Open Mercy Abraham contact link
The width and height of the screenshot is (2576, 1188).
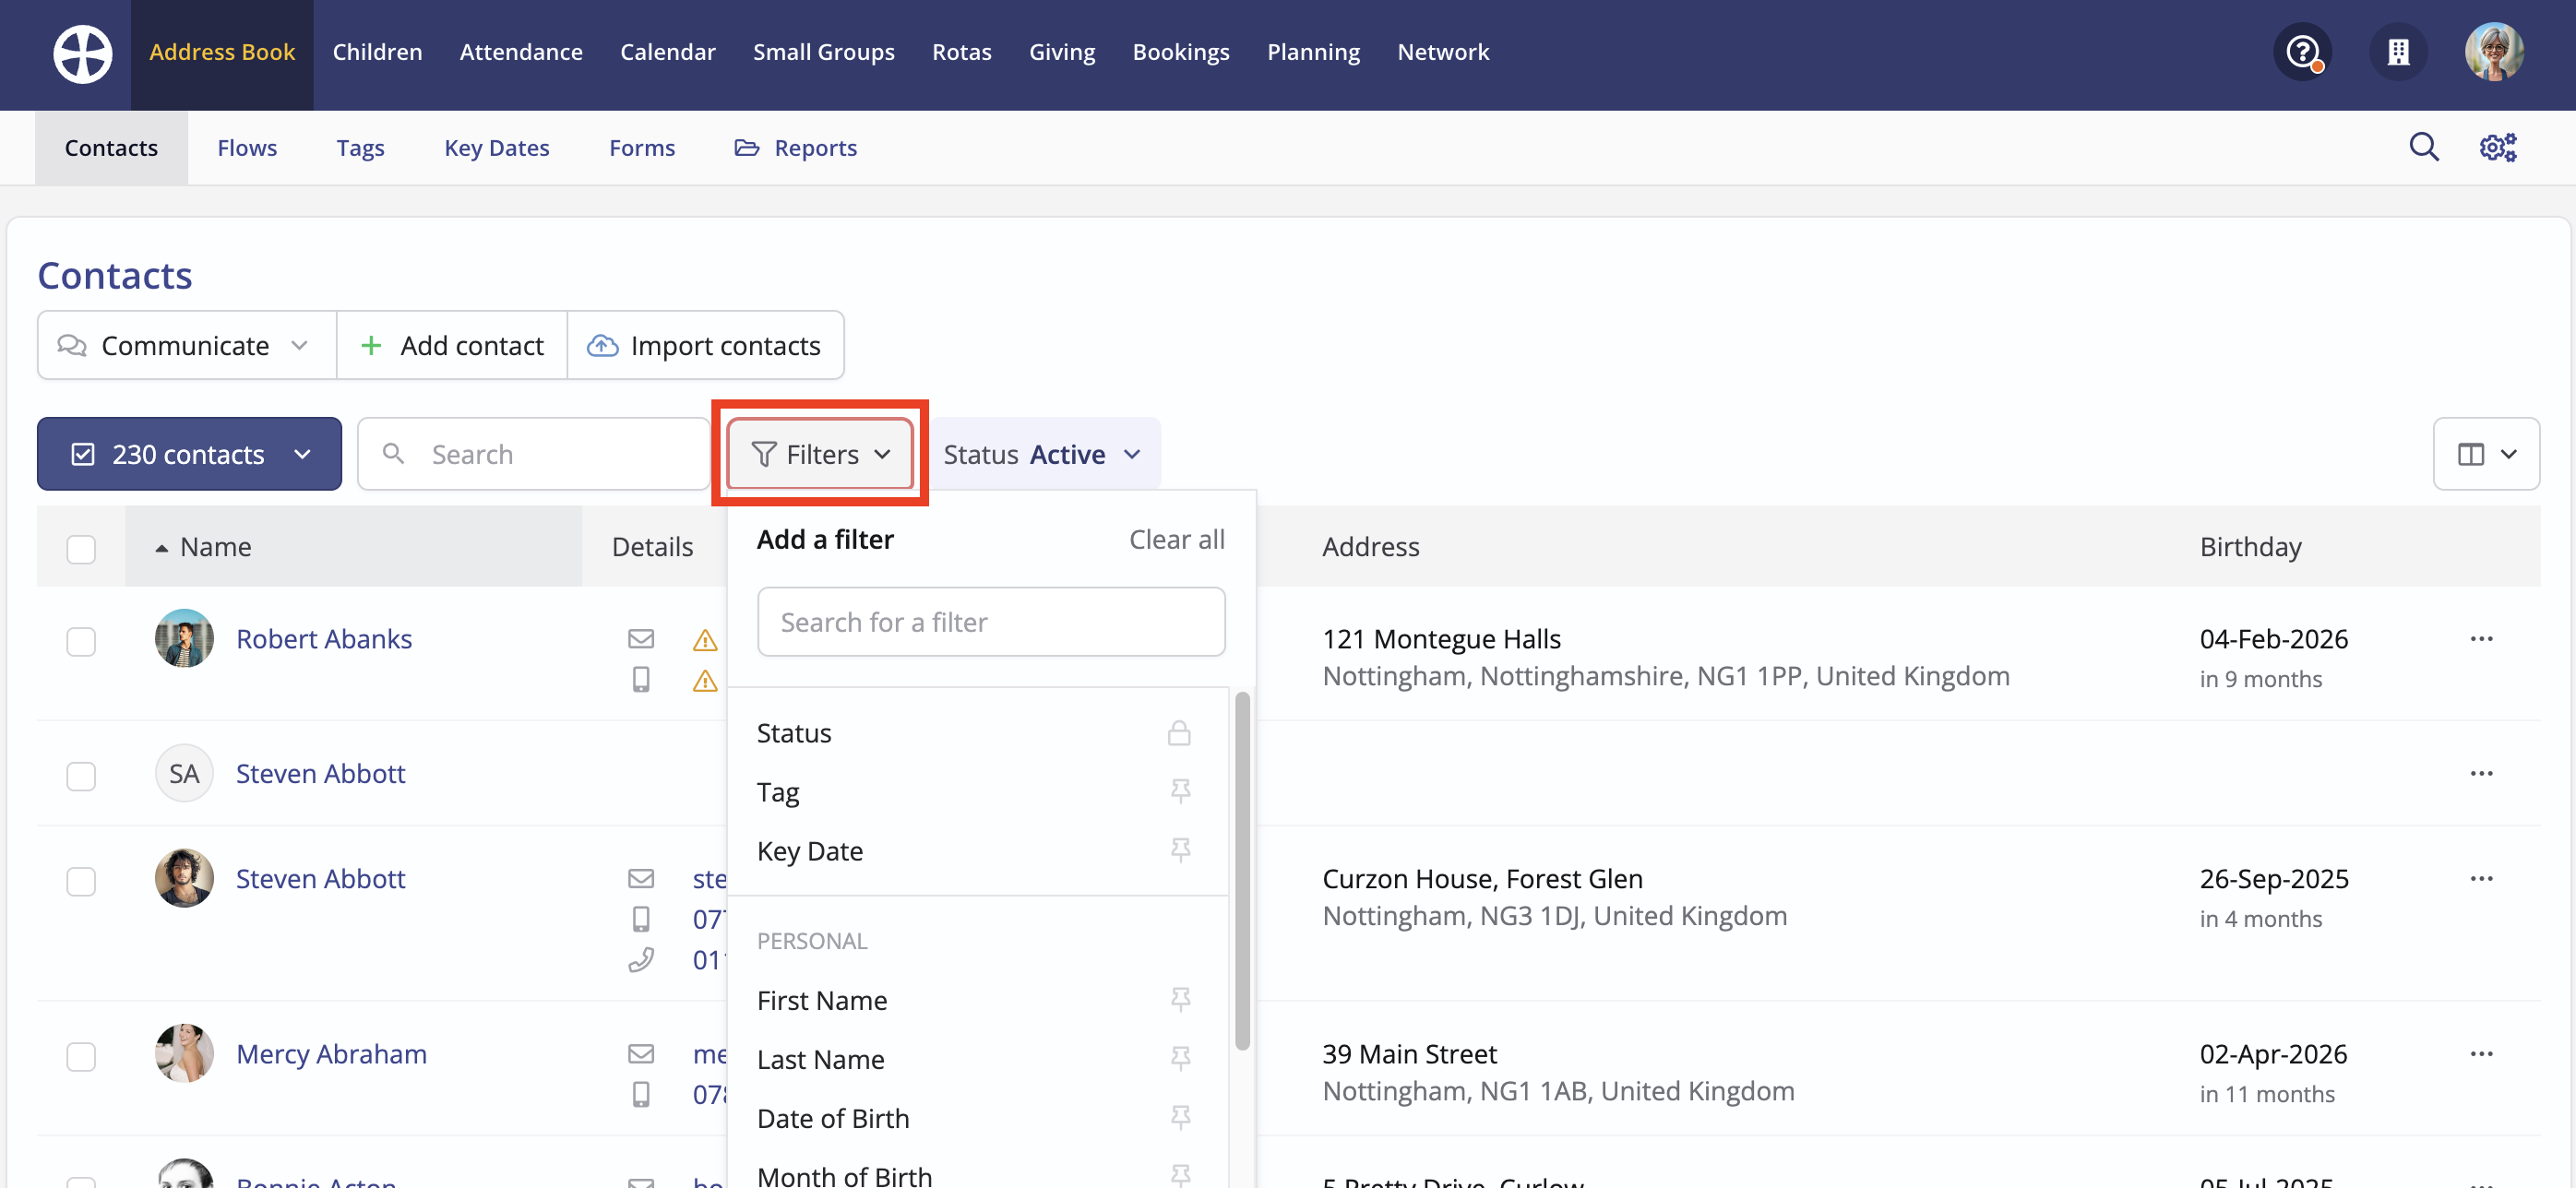(x=331, y=1053)
